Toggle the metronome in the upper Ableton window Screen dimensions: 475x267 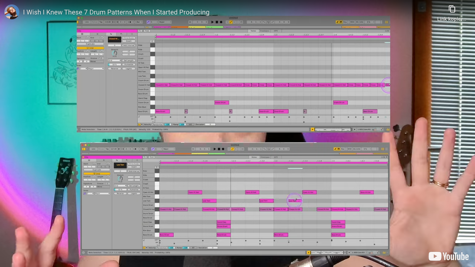pyautogui.click(x=130, y=22)
